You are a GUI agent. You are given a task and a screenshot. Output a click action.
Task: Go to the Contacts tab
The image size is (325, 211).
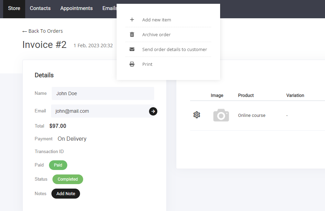[x=40, y=8]
